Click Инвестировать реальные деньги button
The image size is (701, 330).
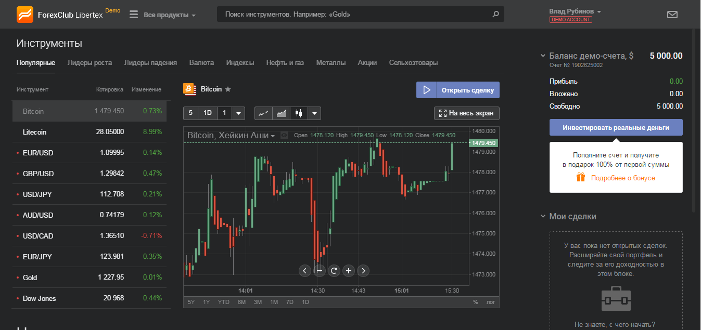pyautogui.click(x=616, y=127)
